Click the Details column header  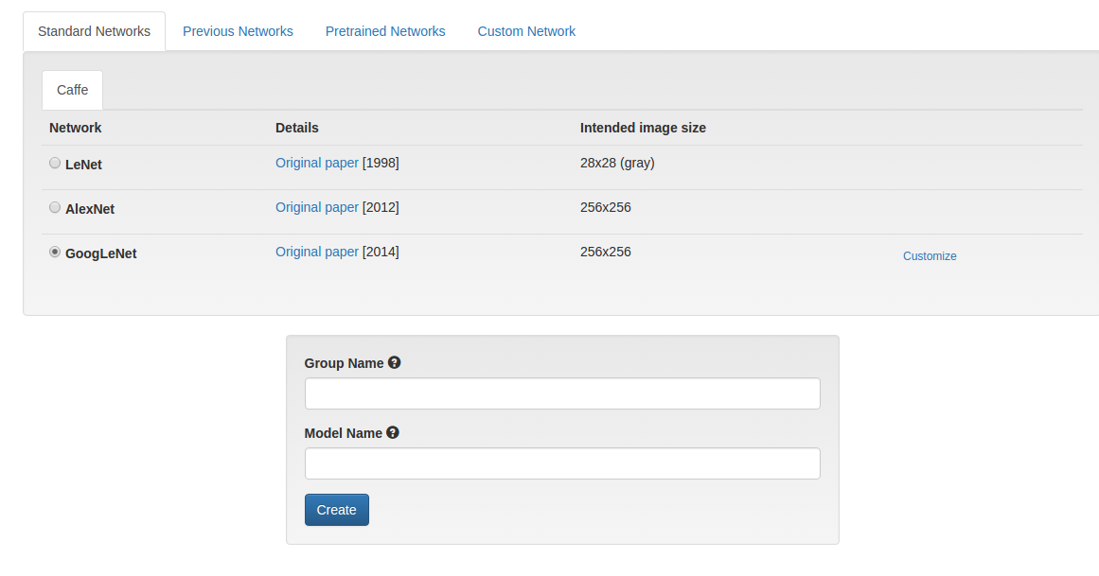pos(296,128)
